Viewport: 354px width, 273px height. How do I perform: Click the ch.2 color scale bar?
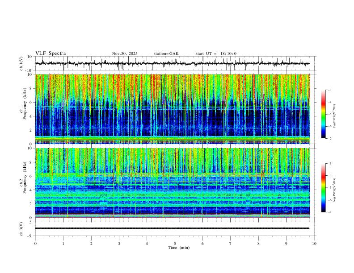pyautogui.click(x=324, y=188)
